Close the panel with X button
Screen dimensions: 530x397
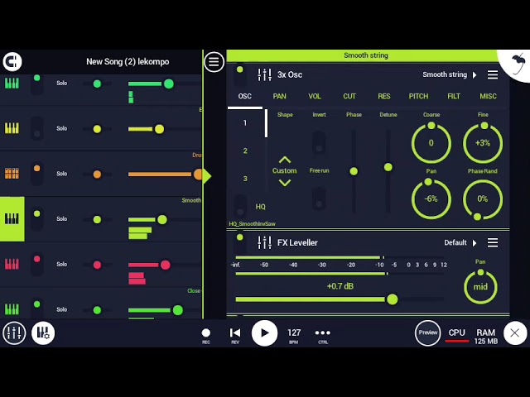point(515,333)
